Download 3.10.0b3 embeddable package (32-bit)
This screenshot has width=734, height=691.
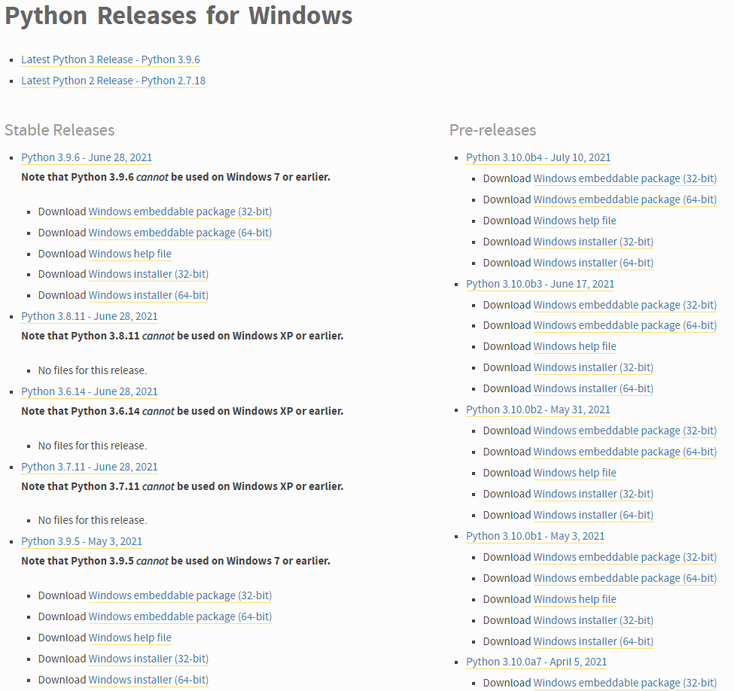(625, 306)
